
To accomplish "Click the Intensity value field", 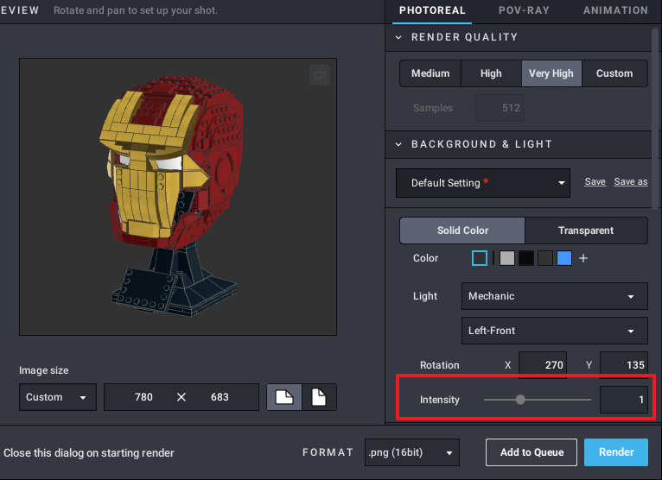I will (x=624, y=400).
